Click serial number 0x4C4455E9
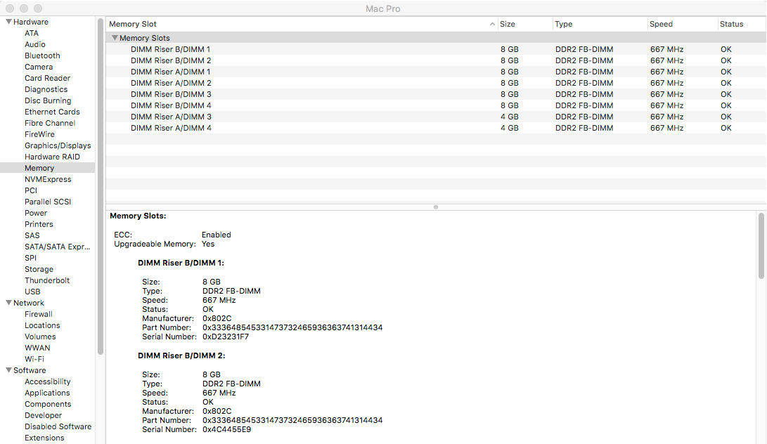 [x=226, y=429]
